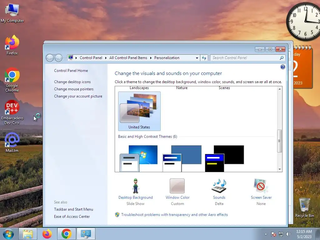Click the Control Panel breadcrumb
Viewport: 320px width, 240px height.
point(91,58)
